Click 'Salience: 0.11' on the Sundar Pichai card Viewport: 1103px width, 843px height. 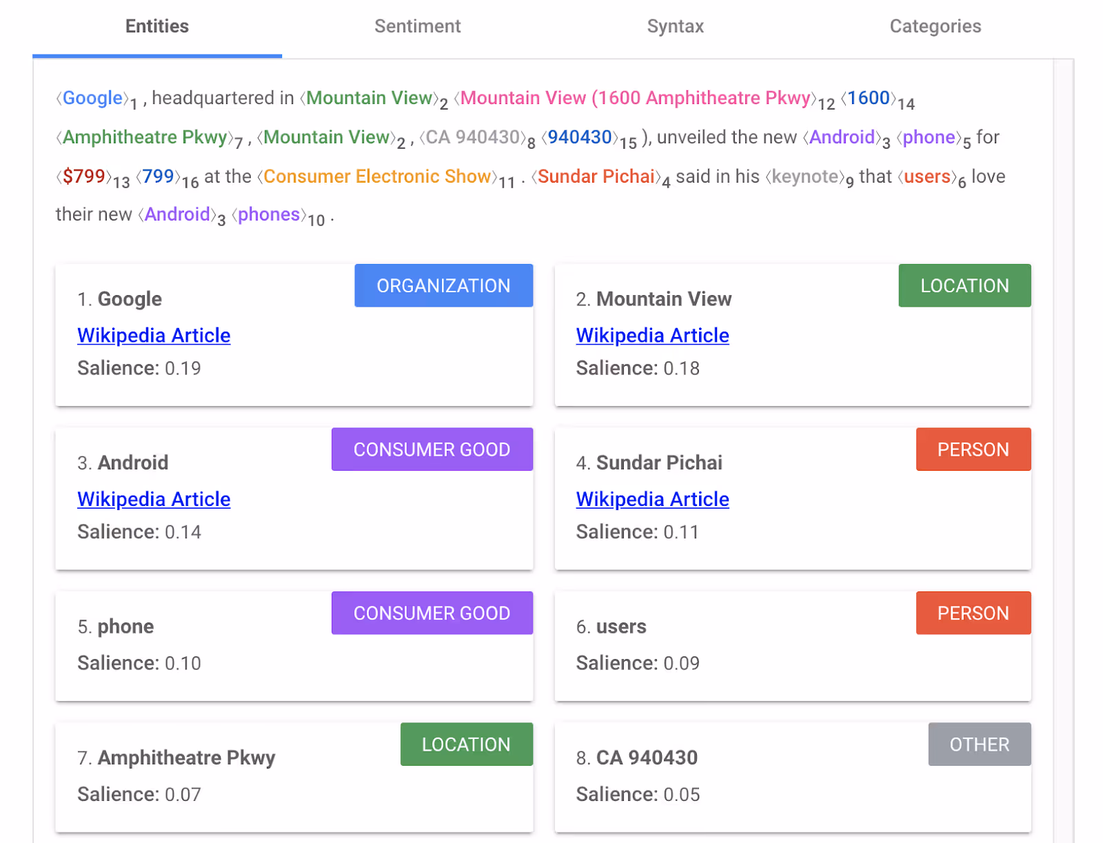click(x=638, y=532)
